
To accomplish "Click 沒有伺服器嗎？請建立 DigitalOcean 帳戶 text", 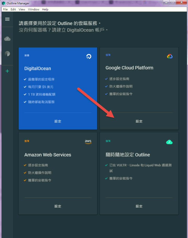I will tap(63, 30).
